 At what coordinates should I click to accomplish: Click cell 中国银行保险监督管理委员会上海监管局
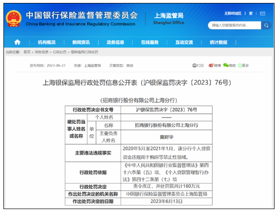[x=166, y=194]
